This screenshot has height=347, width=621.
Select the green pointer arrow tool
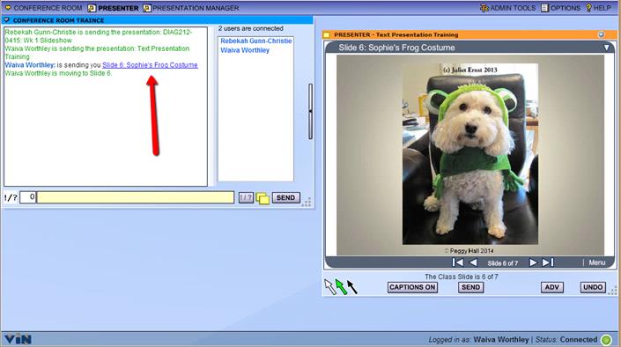(x=341, y=287)
